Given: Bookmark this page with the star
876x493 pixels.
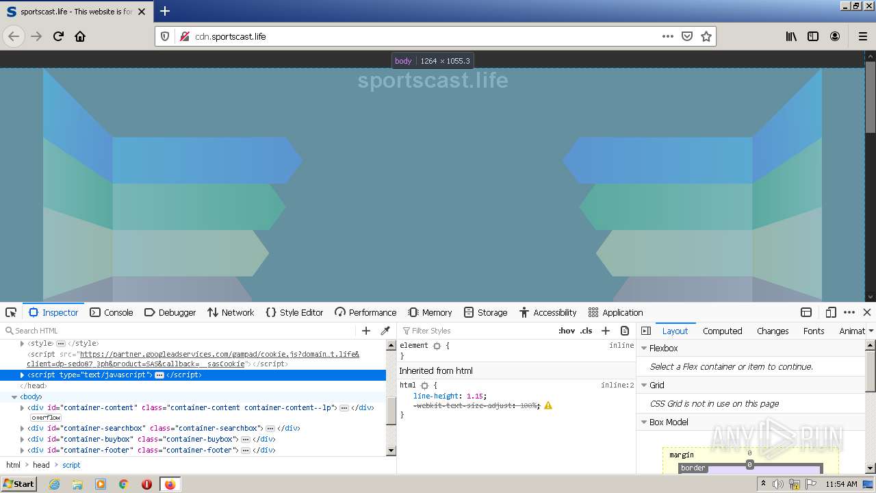Looking at the screenshot, I should [706, 36].
